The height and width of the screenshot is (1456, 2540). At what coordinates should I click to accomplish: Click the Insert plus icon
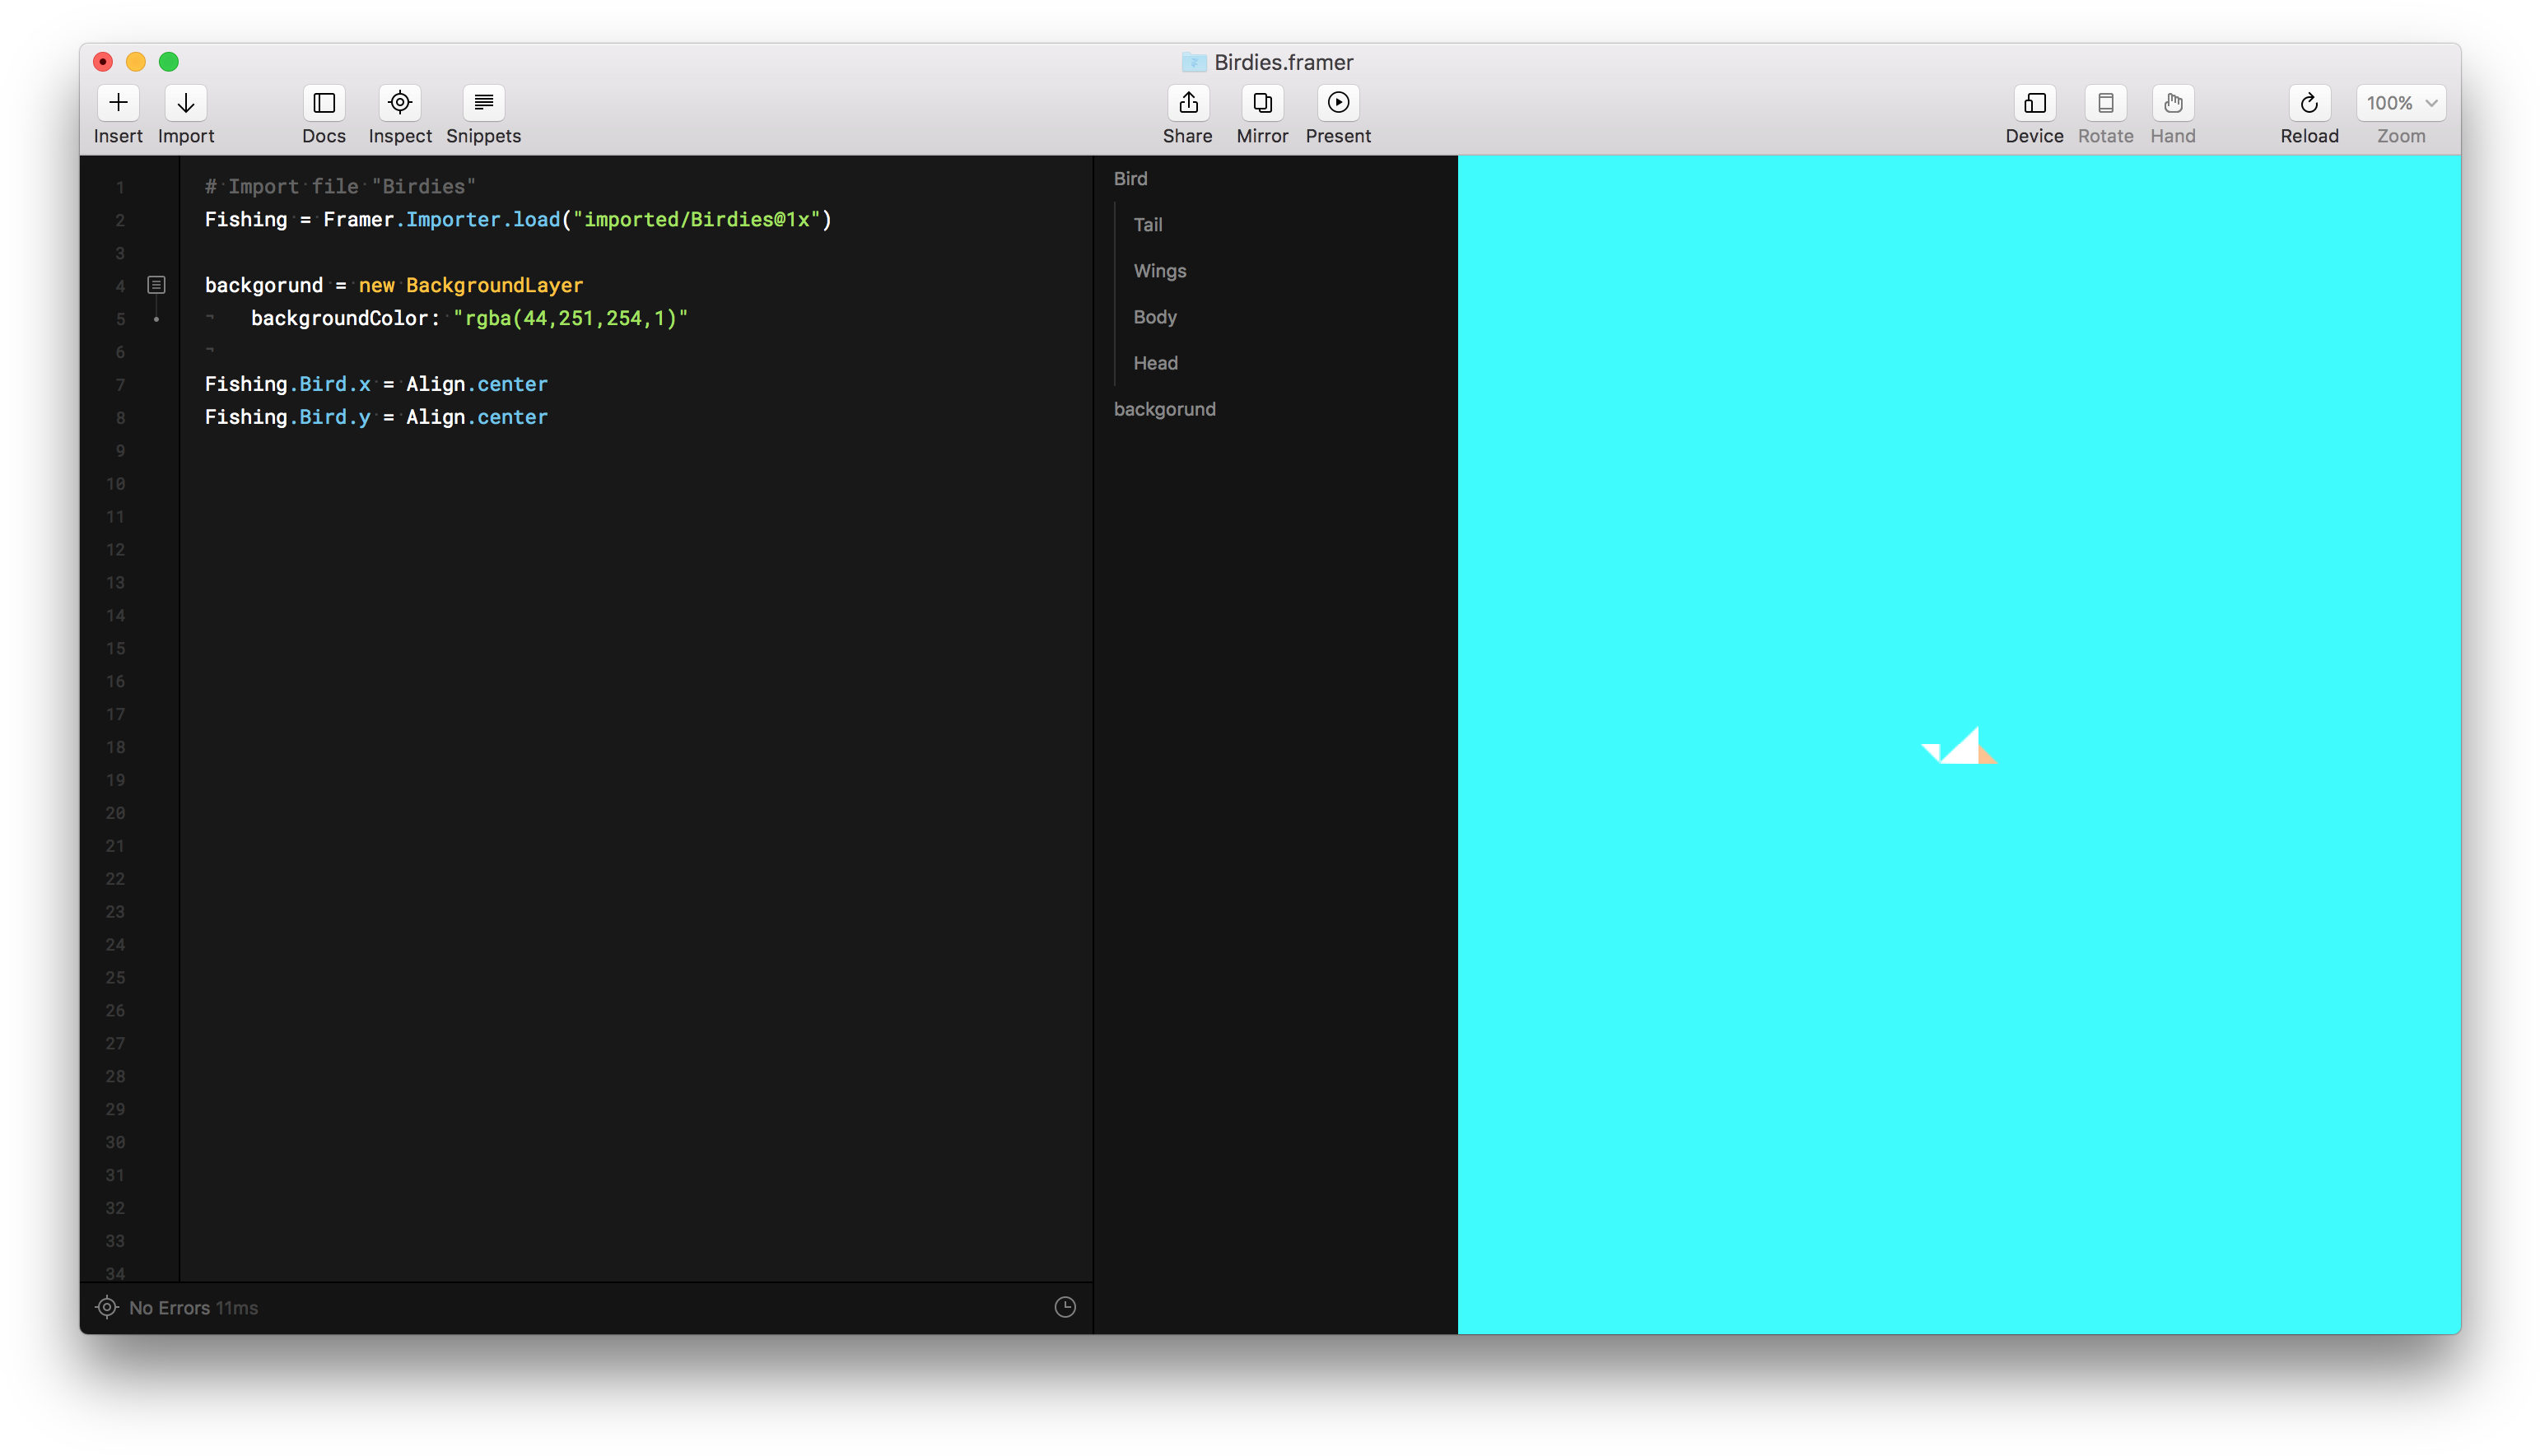(118, 103)
